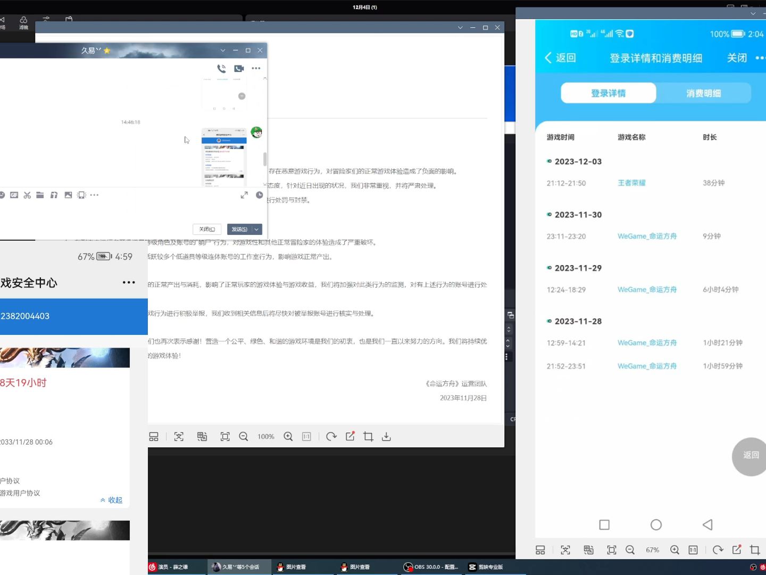Click the 关闭(C) button in chat window
Screen dimensions: 766x575
[x=207, y=229]
